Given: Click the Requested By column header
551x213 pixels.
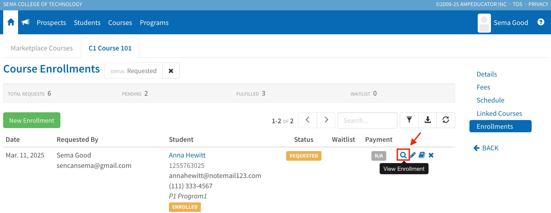Looking at the screenshot, I should [77, 140].
